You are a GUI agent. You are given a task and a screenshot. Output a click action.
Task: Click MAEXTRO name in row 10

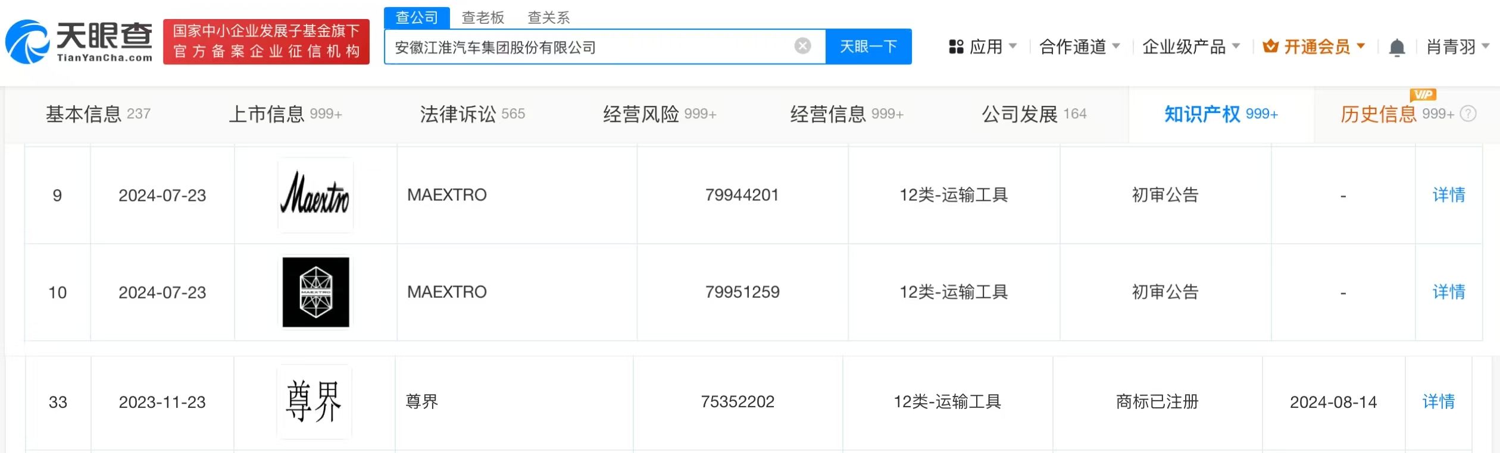pos(447,292)
